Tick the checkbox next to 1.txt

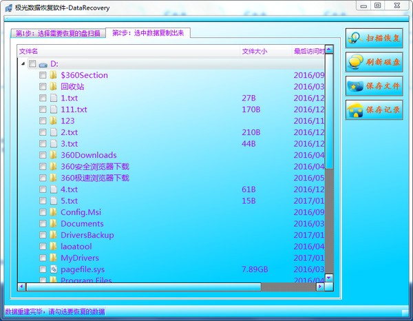43,98
